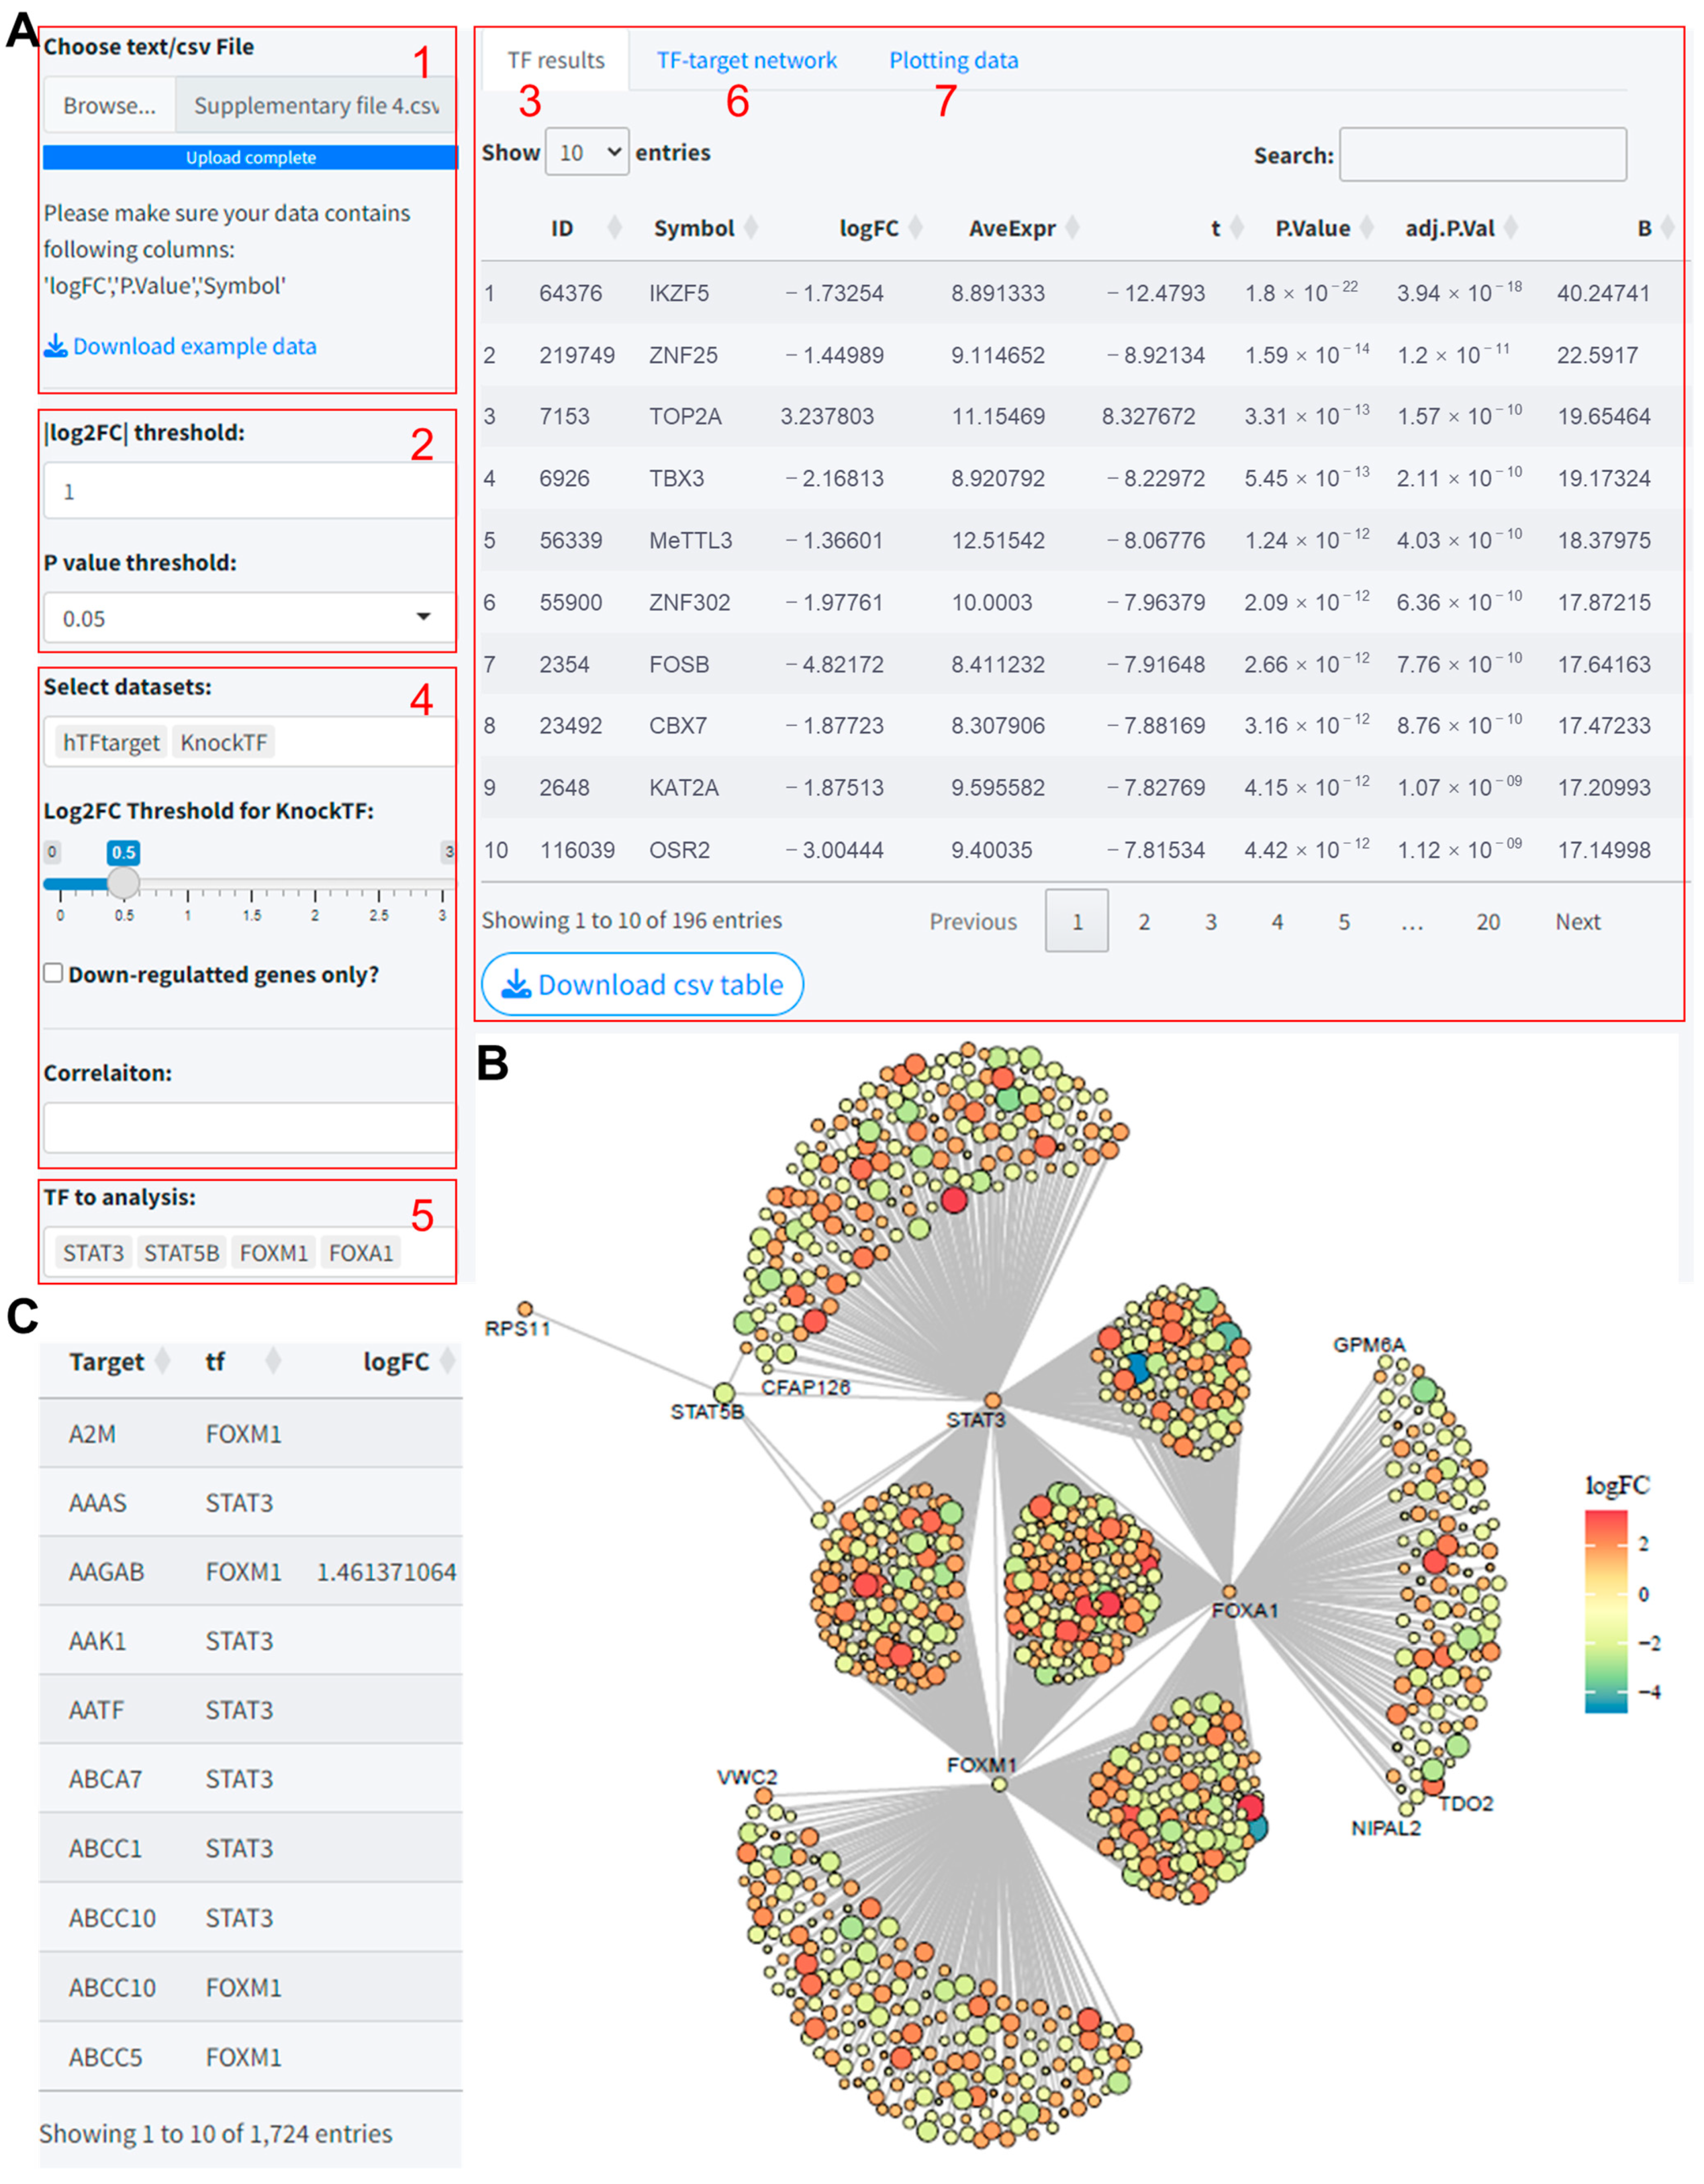
Task: Sort by logFC column in TF results
Action: [x=914, y=228]
